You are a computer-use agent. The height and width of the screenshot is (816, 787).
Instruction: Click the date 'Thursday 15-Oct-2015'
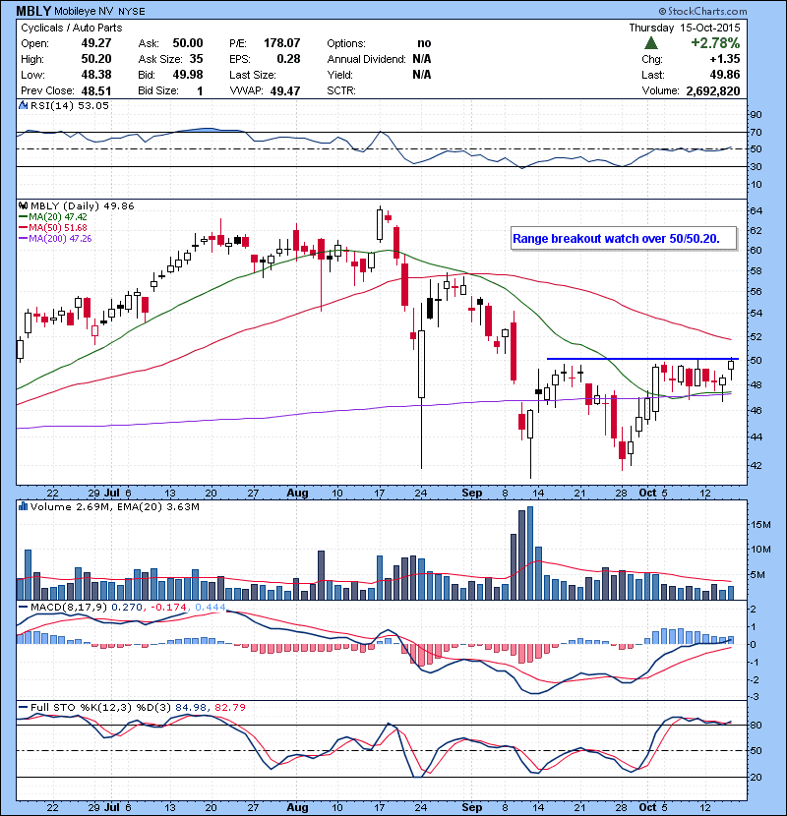685,28
